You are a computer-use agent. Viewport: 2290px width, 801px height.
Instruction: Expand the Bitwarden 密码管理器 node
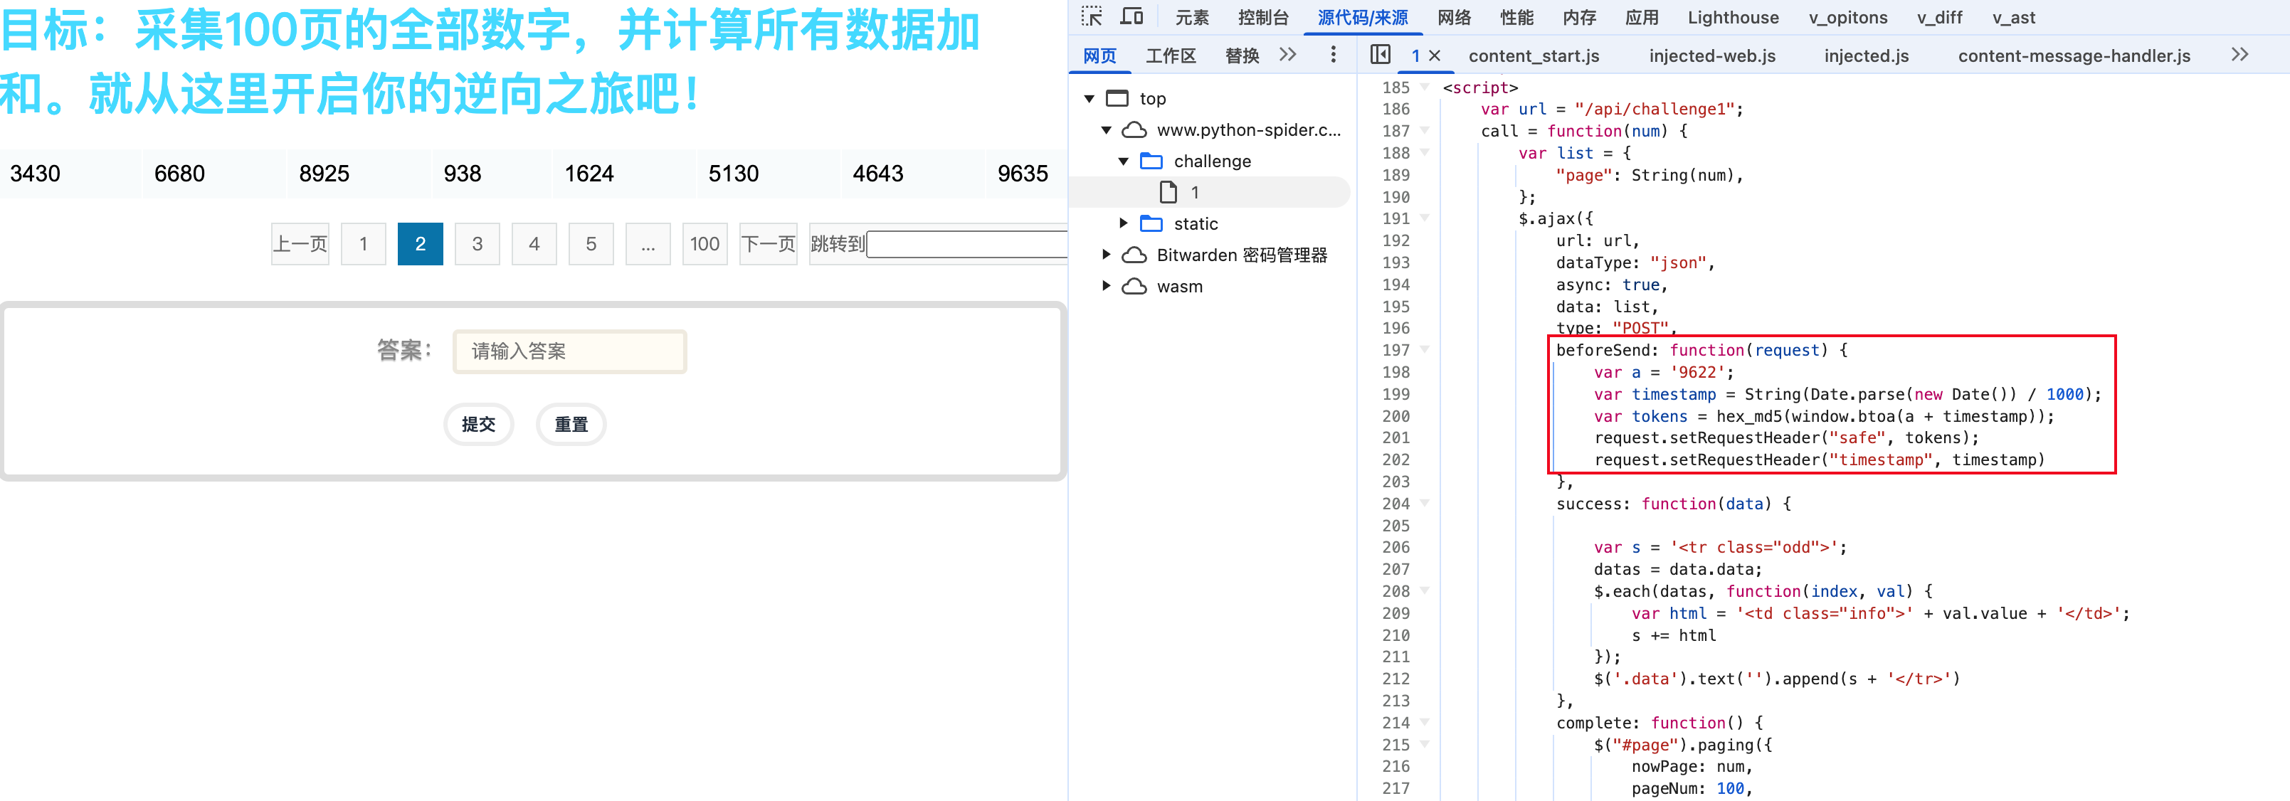[x=1105, y=254]
